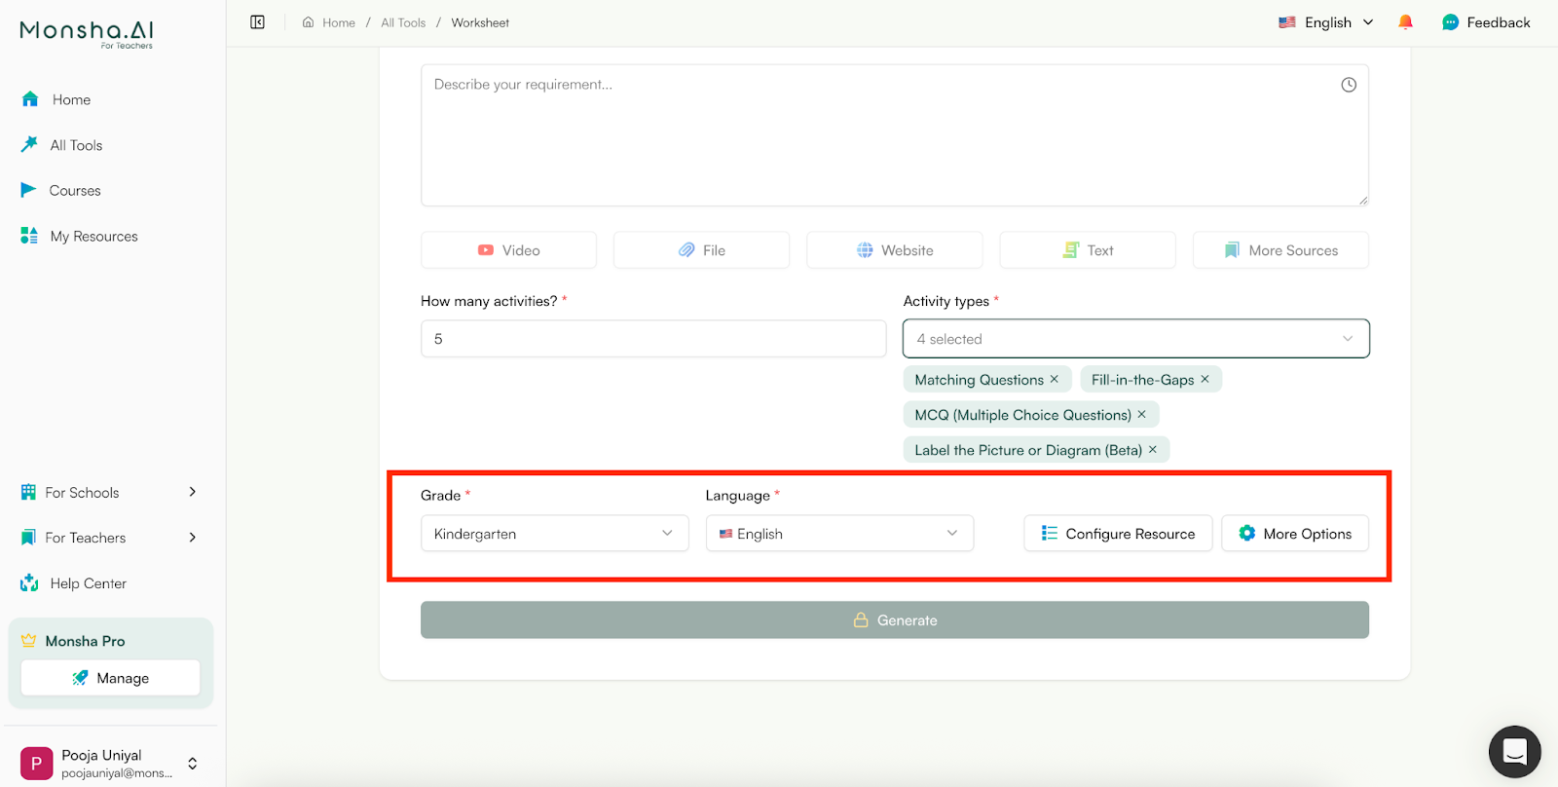Click the All Tools wand icon
This screenshot has width=1558, height=787.
29,144
